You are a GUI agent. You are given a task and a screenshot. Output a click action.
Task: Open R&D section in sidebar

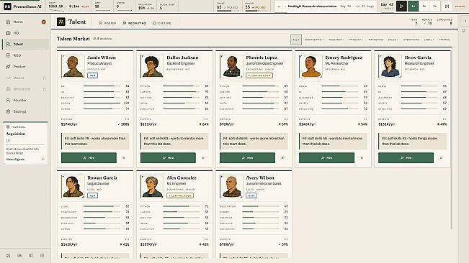(25, 55)
